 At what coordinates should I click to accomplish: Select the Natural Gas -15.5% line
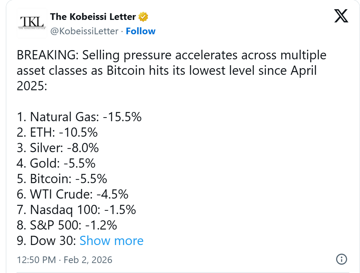79,117
